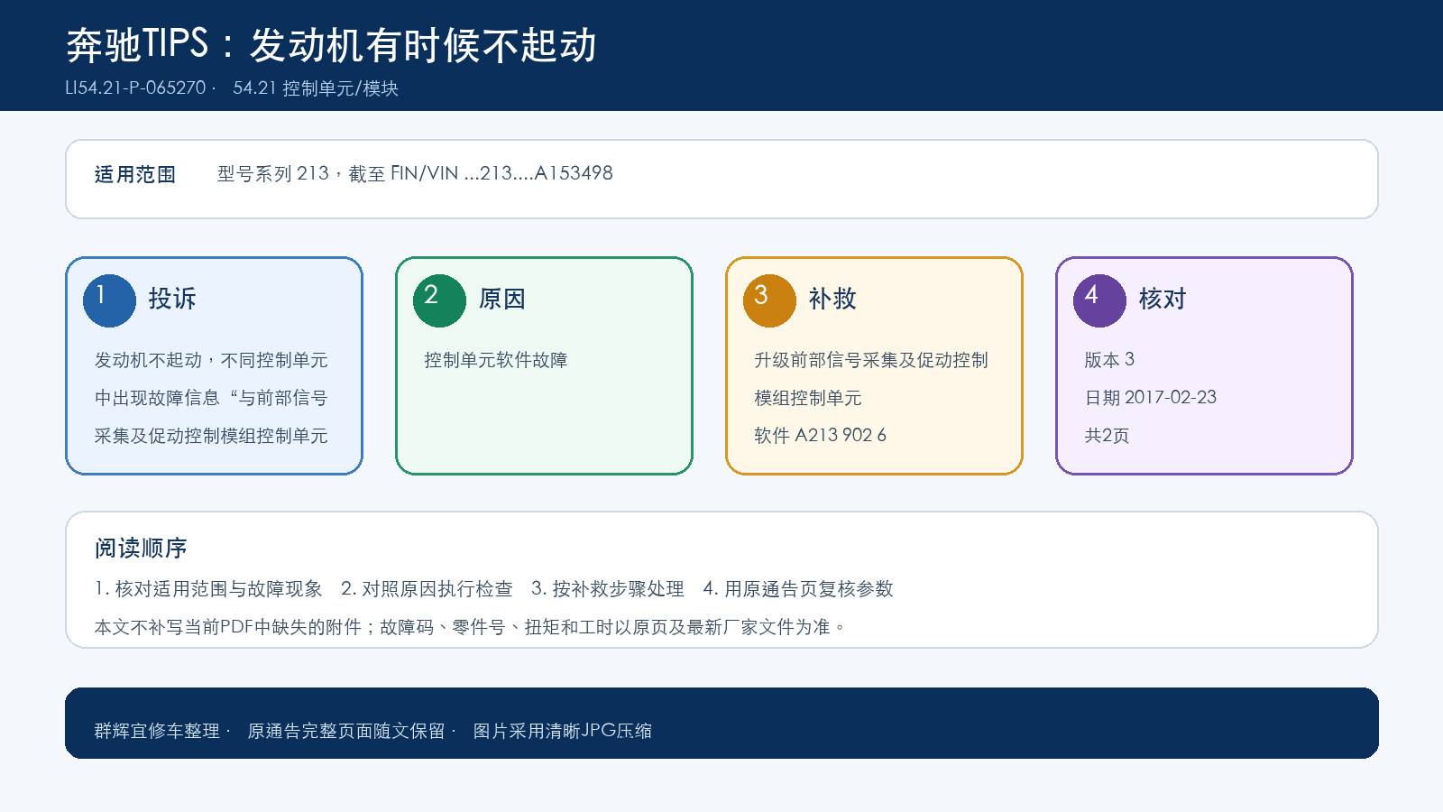Click footer text 原通告完整页面随文保留
The width and height of the screenshot is (1443, 812).
(346, 731)
